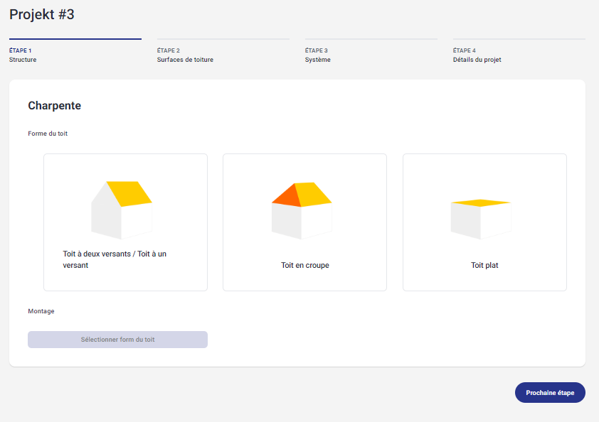The height and width of the screenshot is (422, 599).
Task: Click the 'Projekt #3' title
Action: tap(42, 14)
